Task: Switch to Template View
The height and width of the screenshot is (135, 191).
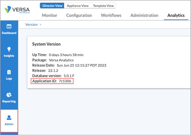Action: pos(103,6)
